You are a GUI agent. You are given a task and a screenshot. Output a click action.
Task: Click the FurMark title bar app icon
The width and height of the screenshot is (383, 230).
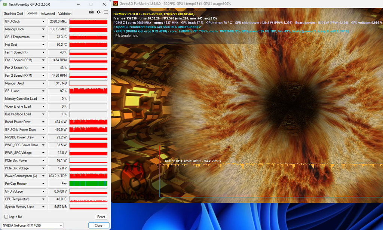[x=116, y=3]
